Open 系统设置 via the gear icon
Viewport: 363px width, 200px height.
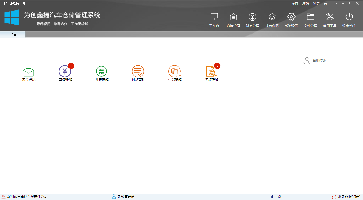pos(291,20)
